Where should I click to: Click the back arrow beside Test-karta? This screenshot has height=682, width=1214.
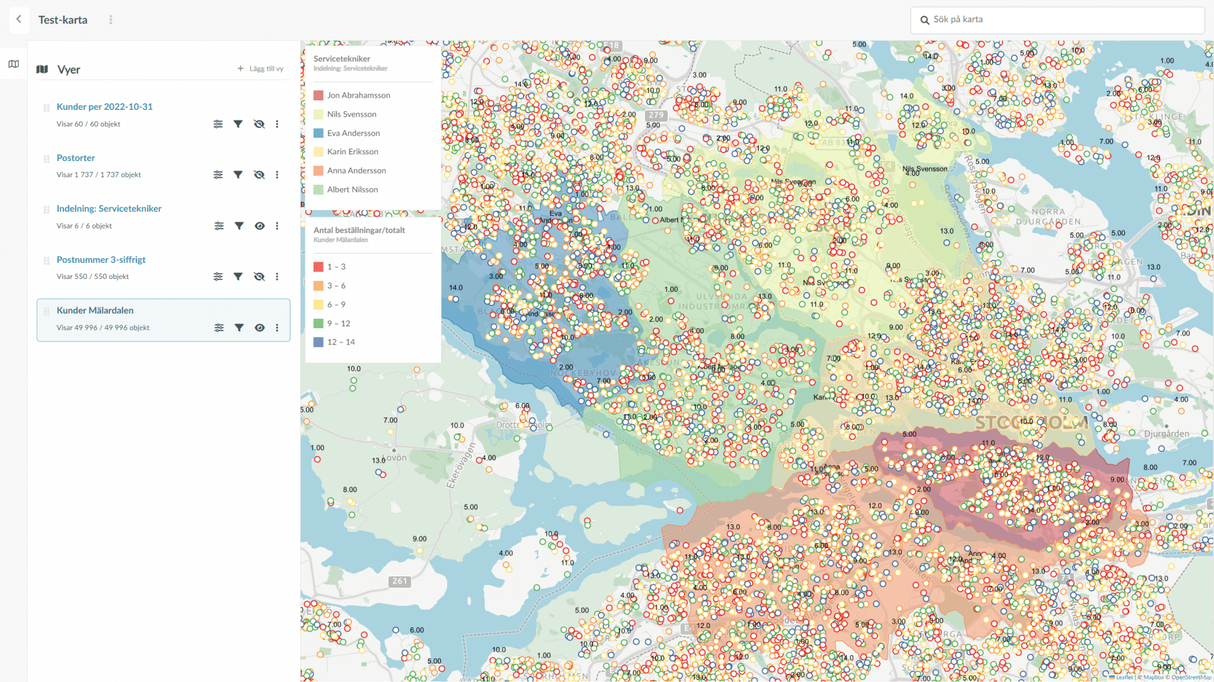(18, 20)
